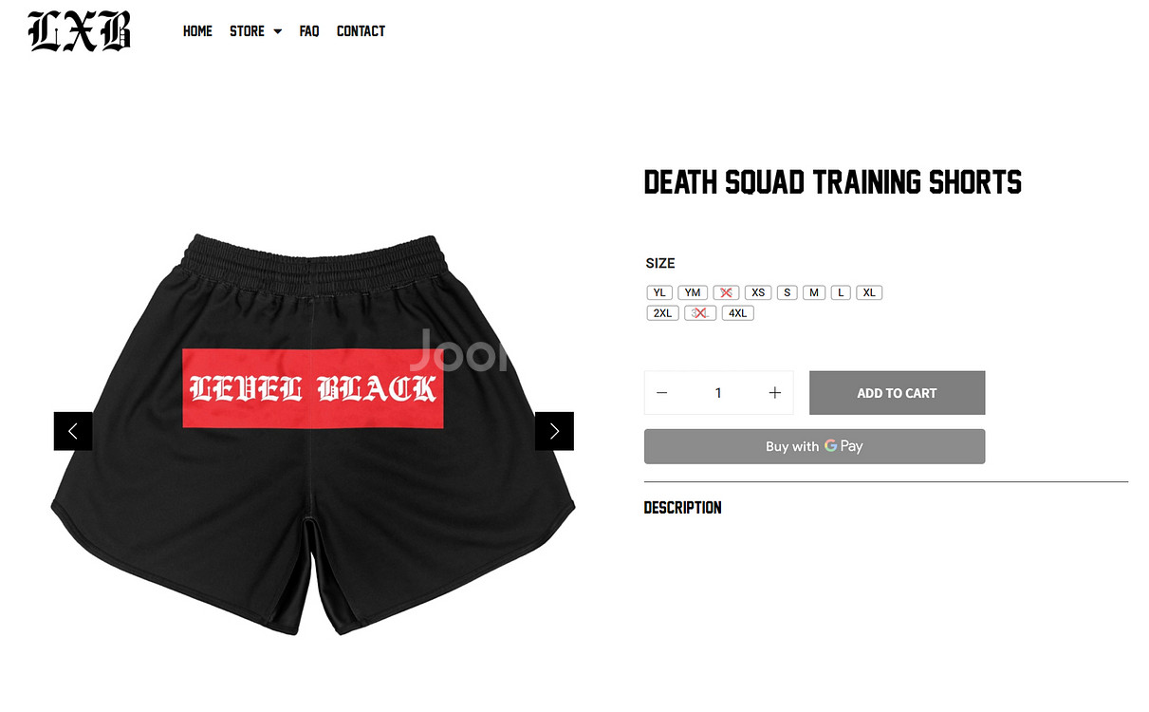Increase quantity with plus icon
This screenshot has height=712, width=1149.
(774, 393)
